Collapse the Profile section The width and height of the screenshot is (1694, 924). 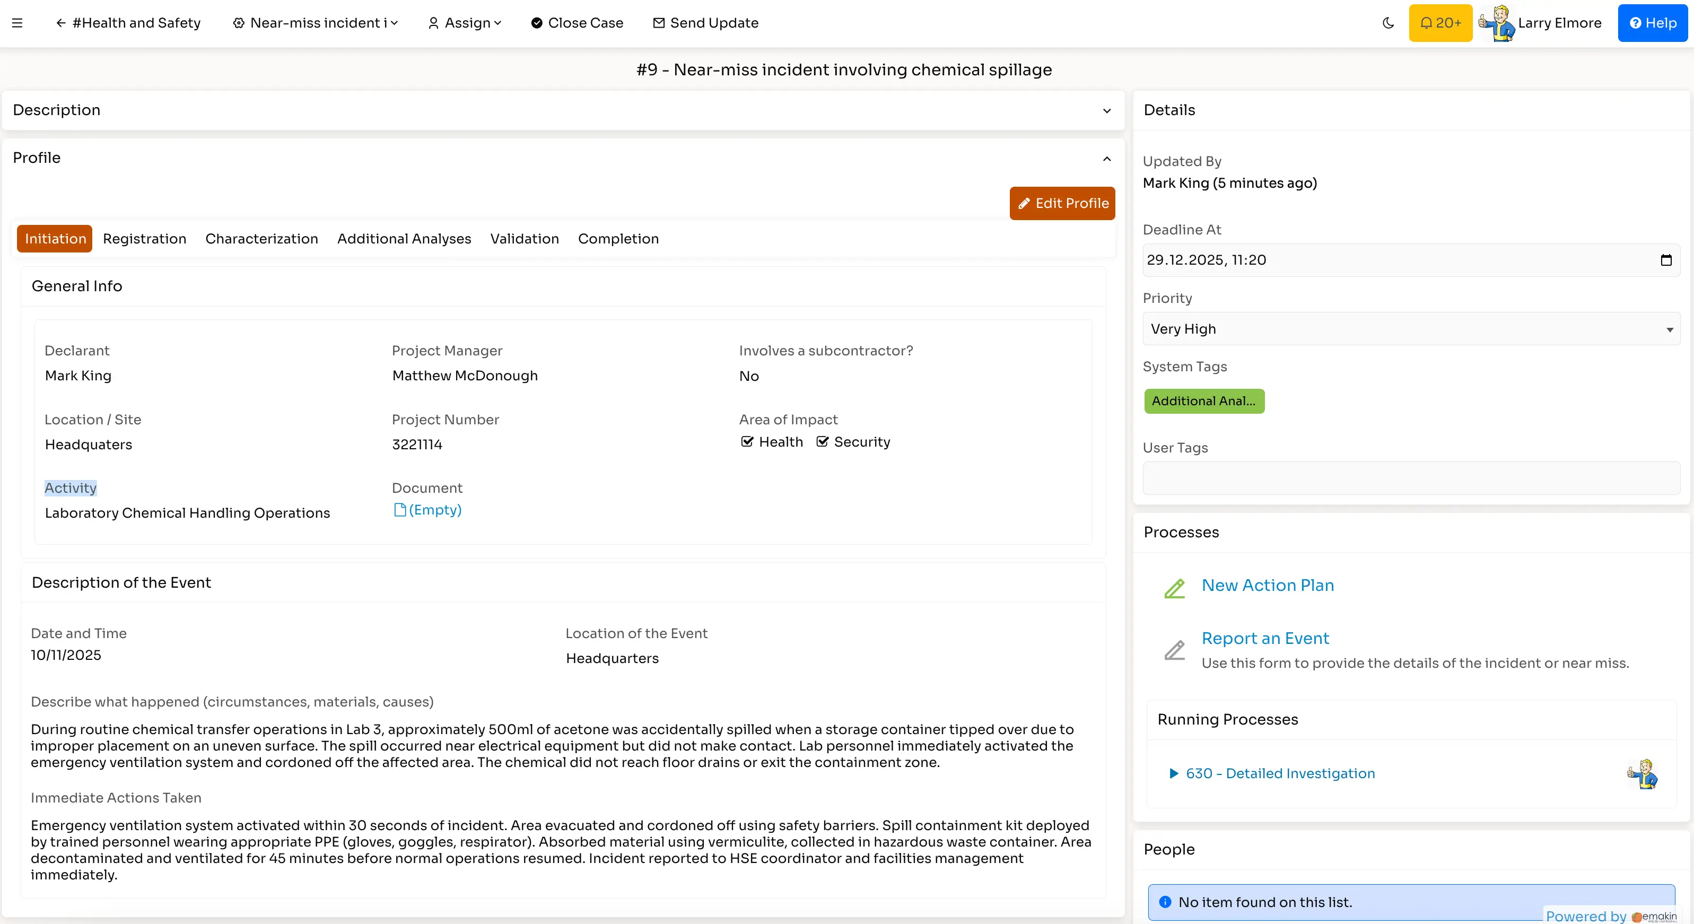click(x=1107, y=159)
